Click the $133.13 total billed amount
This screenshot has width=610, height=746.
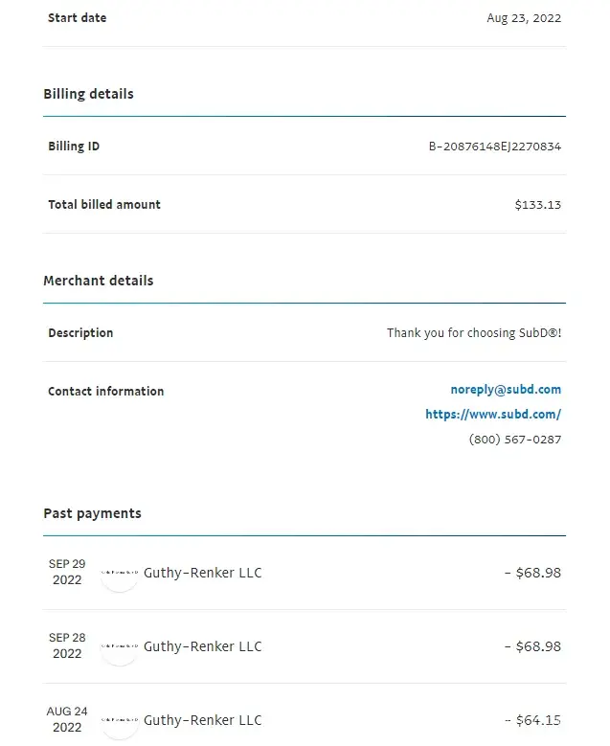[x=537, y=205]
